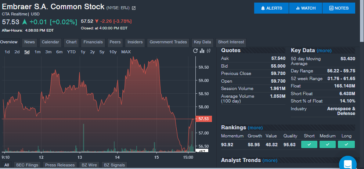The height and width of the screenshot is (169, 364).
Task: Open the Financials tab
Action: tap(93, 42)
